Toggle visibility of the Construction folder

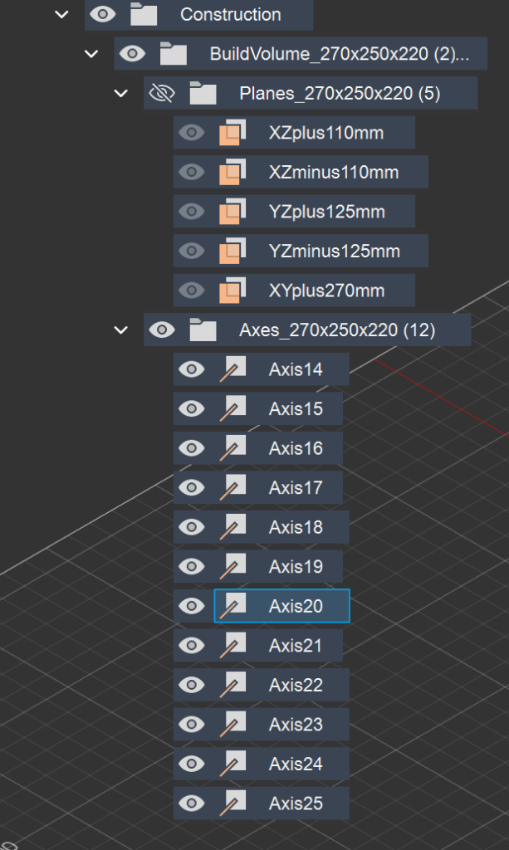pyautogui.click(x=102, y=15)
